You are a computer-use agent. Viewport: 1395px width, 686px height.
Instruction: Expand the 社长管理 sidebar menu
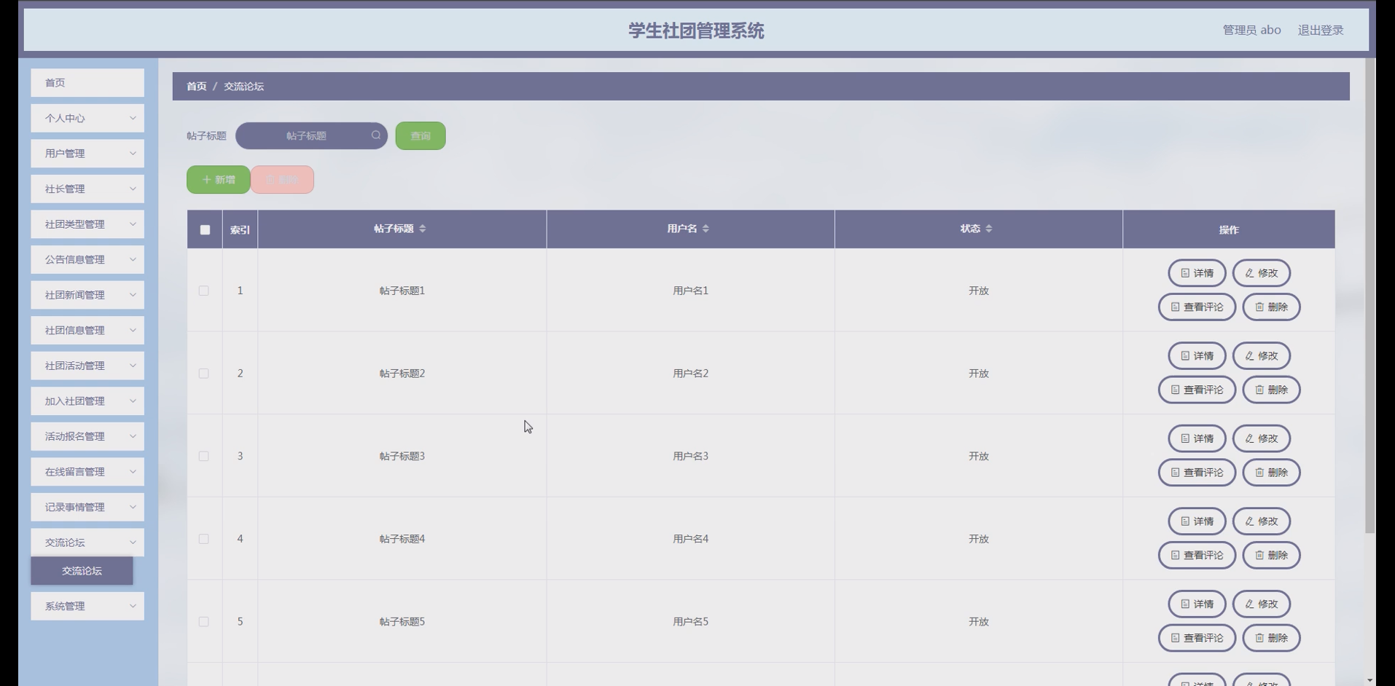87,189
